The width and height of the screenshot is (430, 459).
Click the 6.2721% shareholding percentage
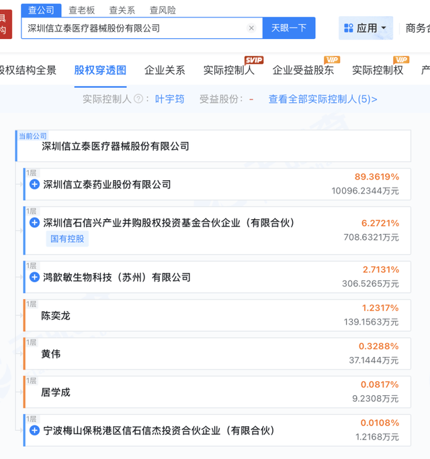380,223
